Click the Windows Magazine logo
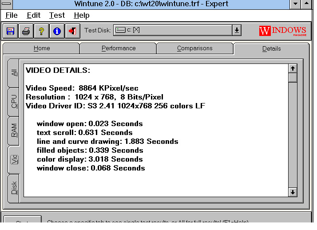317x230 pixels. 283,31
